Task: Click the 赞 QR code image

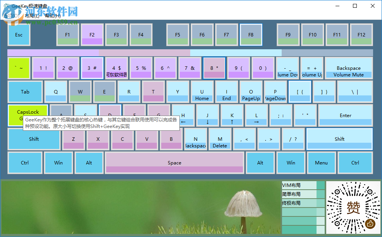Action: coord(353,208)
